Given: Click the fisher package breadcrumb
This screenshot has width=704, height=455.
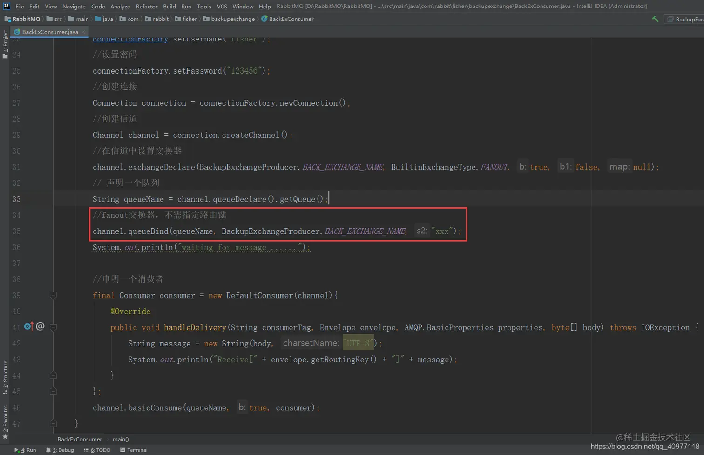Looking at the screenshot, I should (x=186, y=19).
